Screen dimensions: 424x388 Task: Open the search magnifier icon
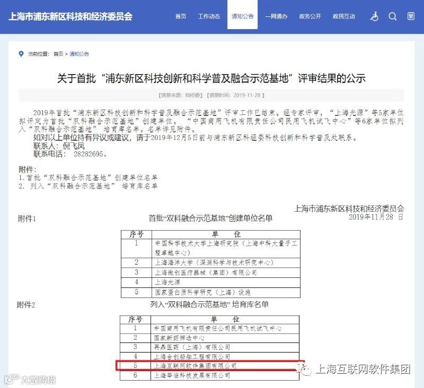tap(393, 16)
